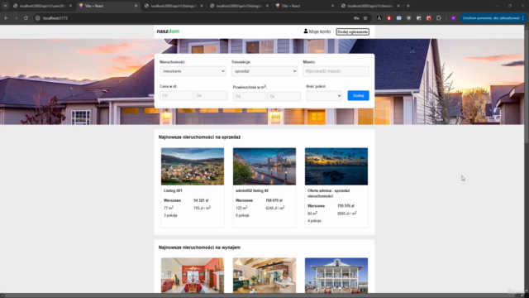Open the red extension icon in toolbar
Viewport: 529px width, 298px height.
click(x=389, y=18)
